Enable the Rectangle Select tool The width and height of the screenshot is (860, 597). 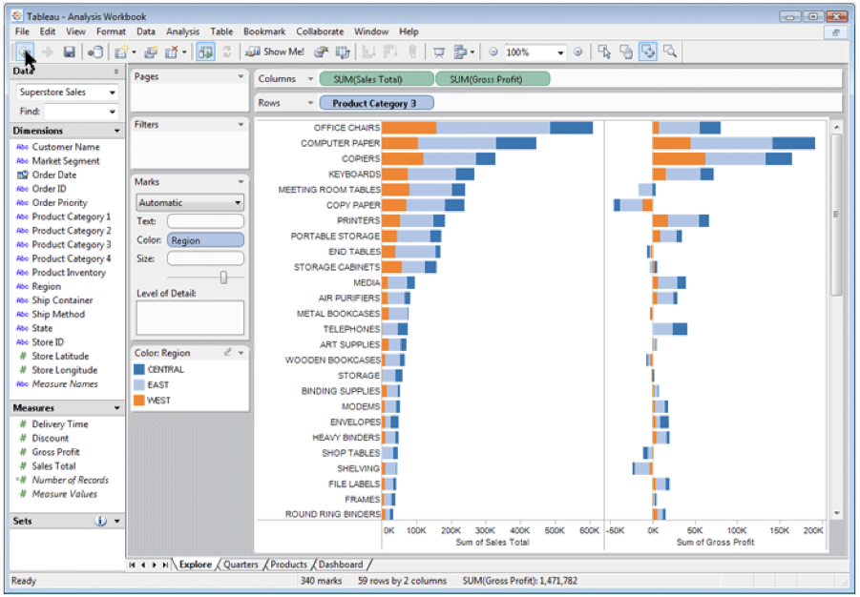(x=604, y=52)
